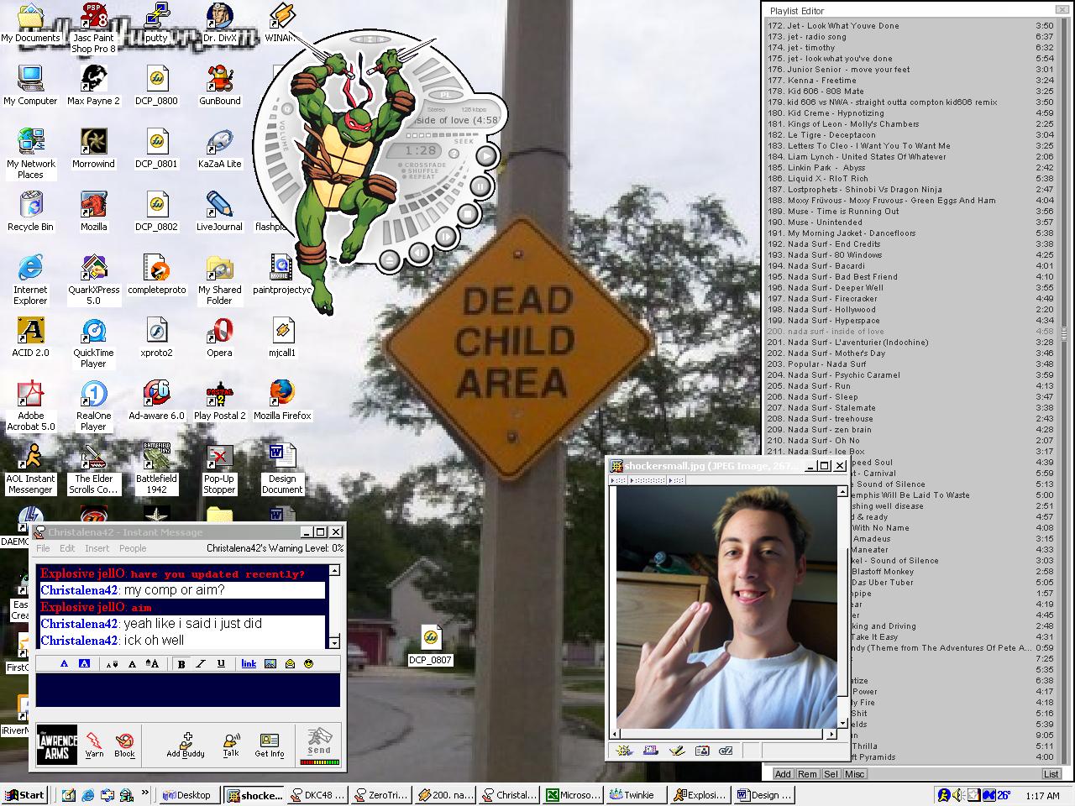Click the Pop-Up Stopper desktop icon

pos(219,469)
